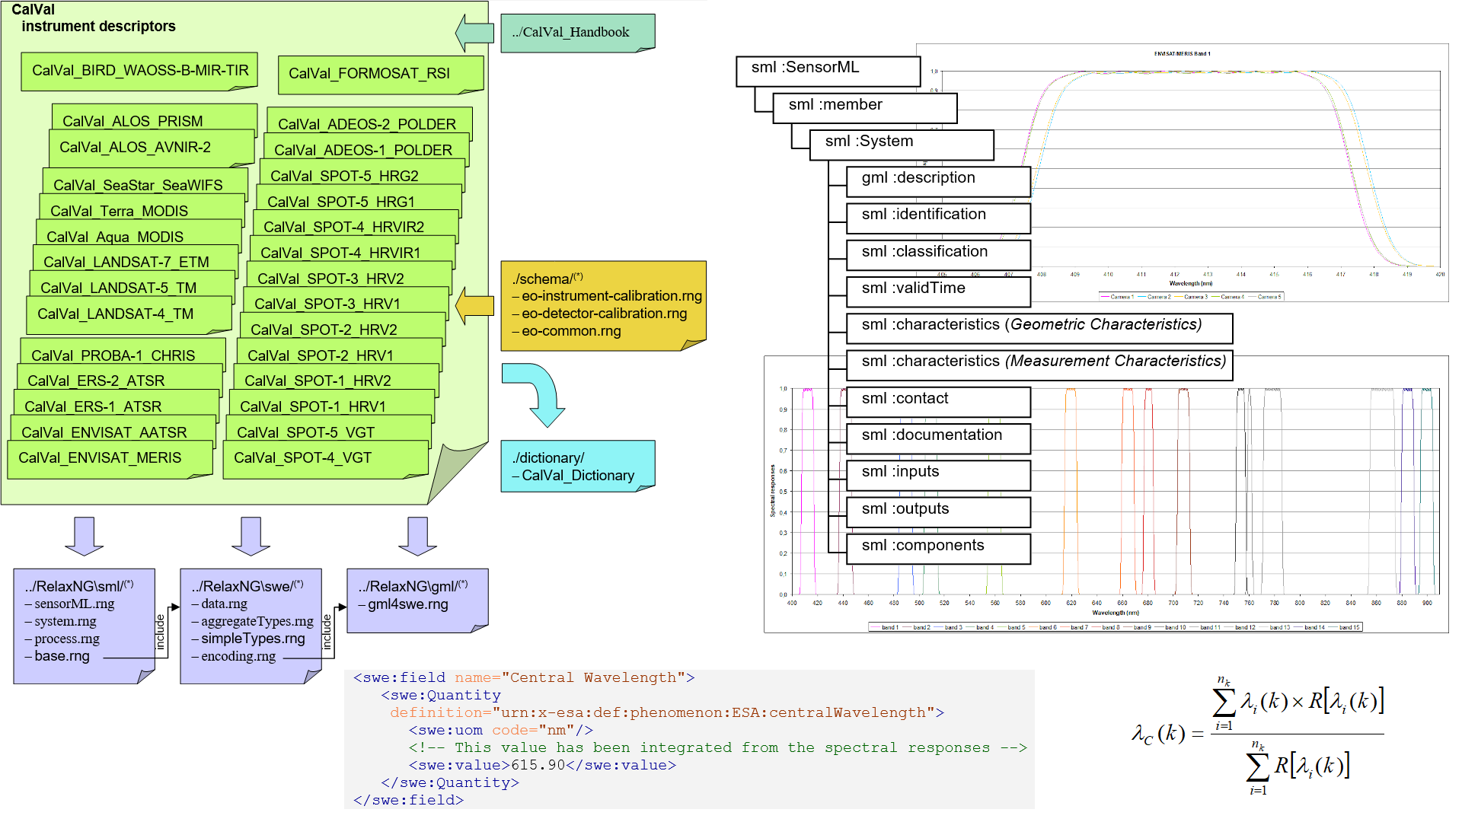Click the sml:classification node
1462x822 pixels.
tap(939, 255)
